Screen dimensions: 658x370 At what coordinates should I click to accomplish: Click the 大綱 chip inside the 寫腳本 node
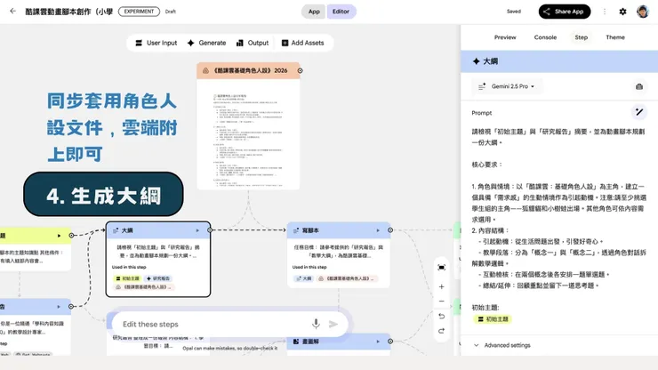point(303,278)
